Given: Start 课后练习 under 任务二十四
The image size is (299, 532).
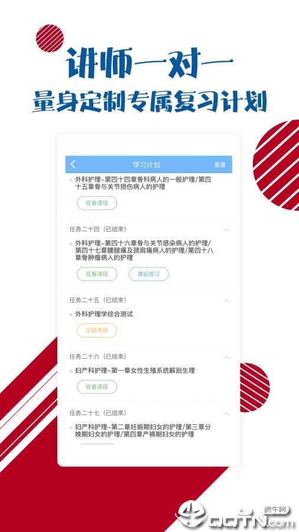Looking at the screenshot, I should (148, 274).
